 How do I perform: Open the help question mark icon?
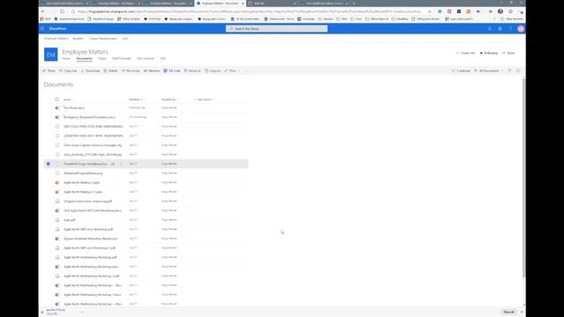[x=510, y=28]
